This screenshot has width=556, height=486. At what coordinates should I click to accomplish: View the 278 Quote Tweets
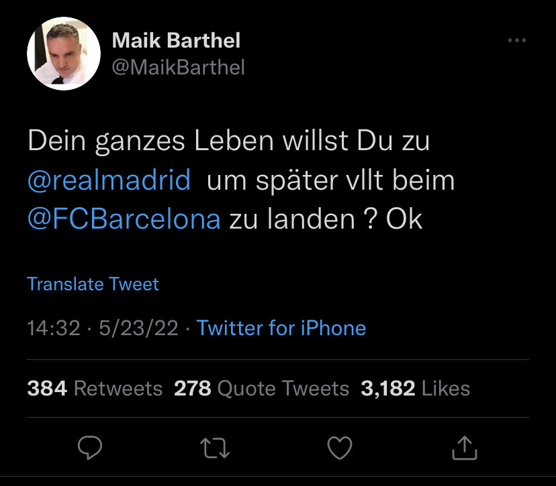[x=261, y=388]
